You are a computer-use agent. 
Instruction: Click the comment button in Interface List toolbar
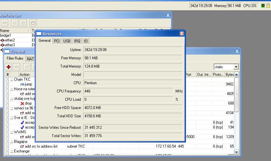pos(33,23)
